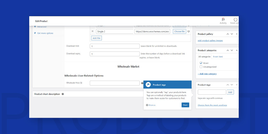The height and width of the screenshot is (134, 268).
Task: Collapse the Product tags panel
Action: point(237,85)
